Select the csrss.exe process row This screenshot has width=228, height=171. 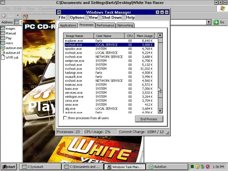(109, 101)
